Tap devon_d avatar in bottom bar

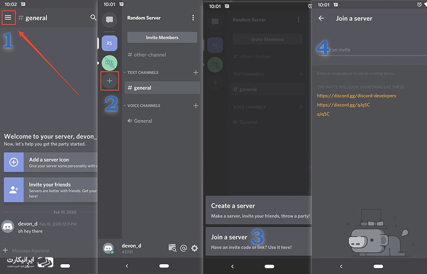108,248
